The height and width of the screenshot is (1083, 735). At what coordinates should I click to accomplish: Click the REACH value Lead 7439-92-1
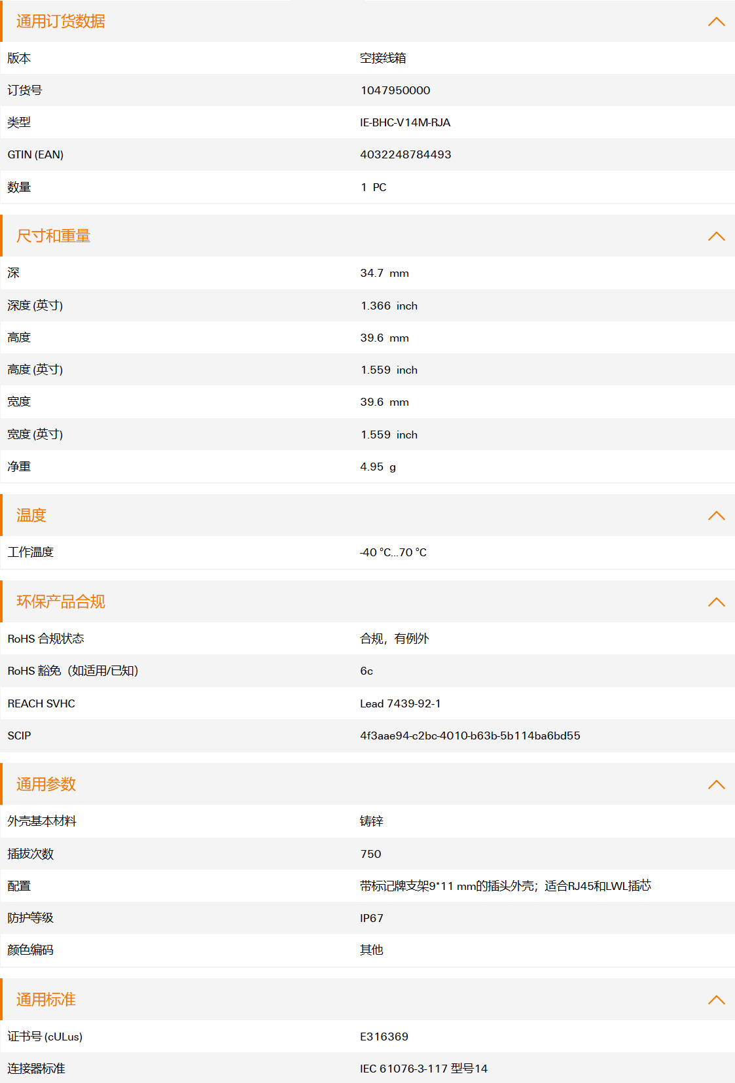click(x=401, y=703)
